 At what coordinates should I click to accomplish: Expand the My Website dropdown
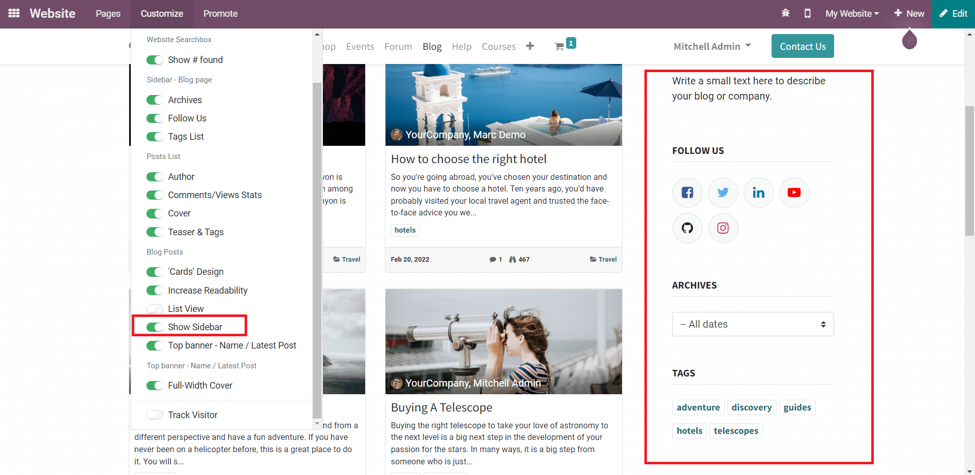(852, 14)
